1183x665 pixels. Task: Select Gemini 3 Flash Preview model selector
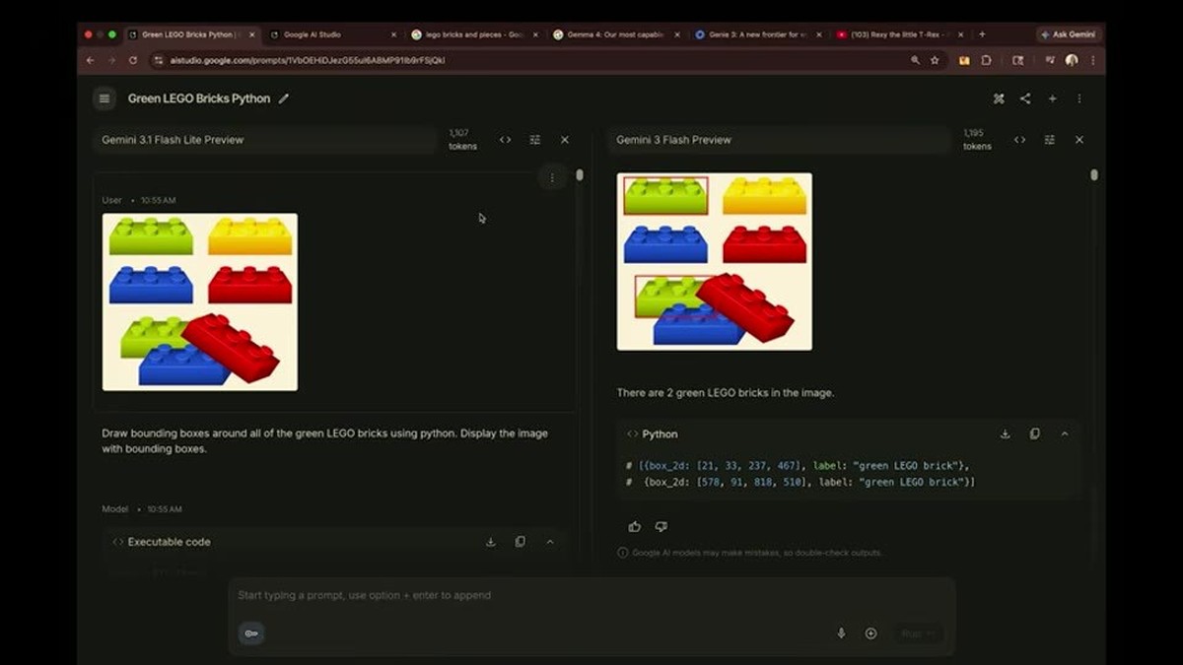(x=779, y=140)
